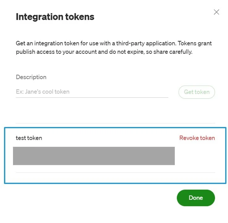Screen dimensions: 228x223
Task: Revoke the test token
Action: pos(197,138)
